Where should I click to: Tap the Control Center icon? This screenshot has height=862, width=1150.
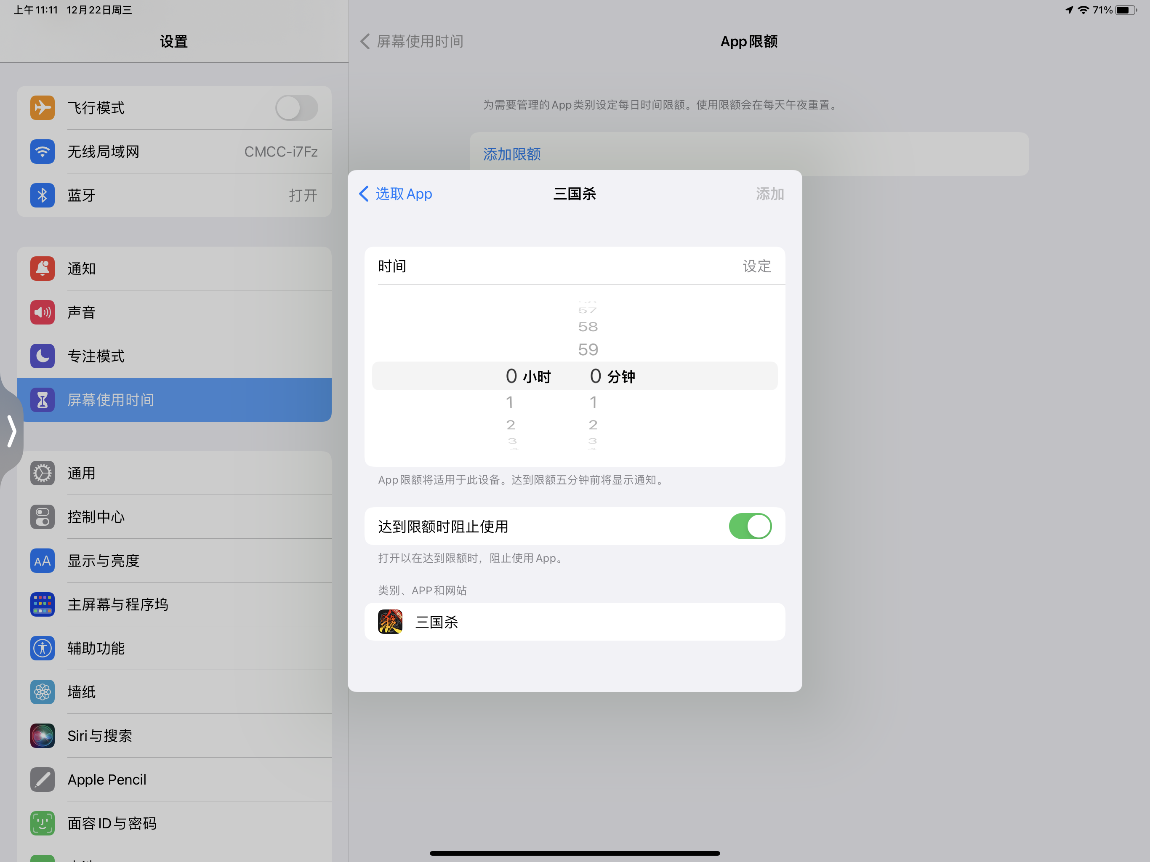click(x=42, y=517)
